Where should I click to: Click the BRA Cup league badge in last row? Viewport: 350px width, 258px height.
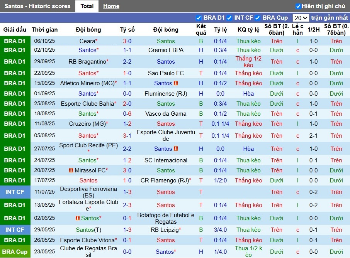click(15, 252)
